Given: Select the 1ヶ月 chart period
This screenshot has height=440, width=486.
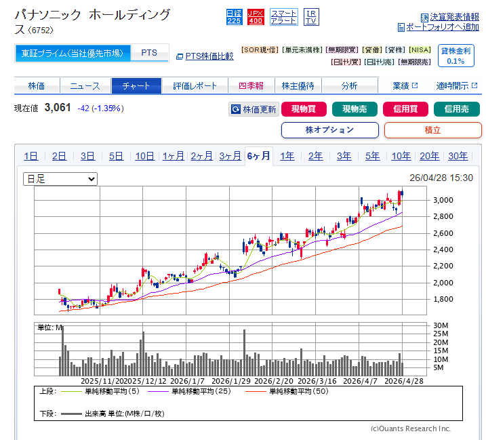Looking at the screenshot, I should (174, 156).
